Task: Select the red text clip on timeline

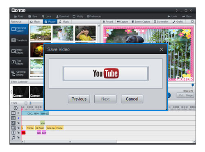Action: [23, 133]
